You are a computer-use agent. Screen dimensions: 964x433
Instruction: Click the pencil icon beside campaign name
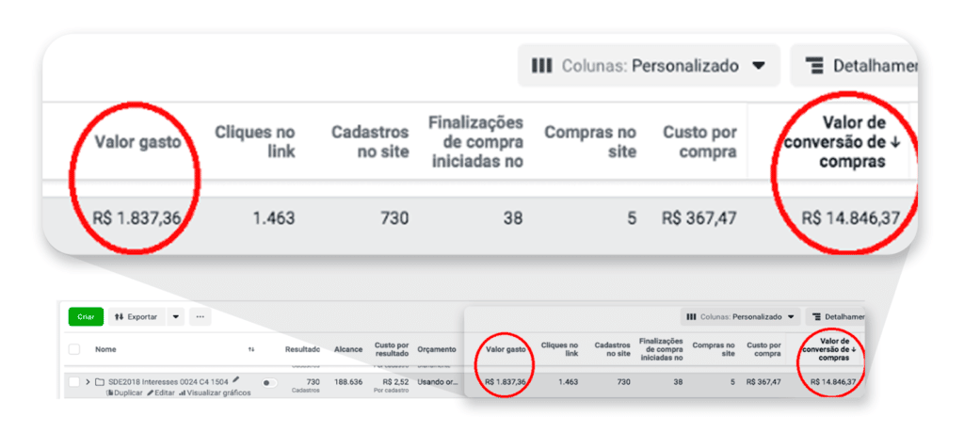pos(236,379)
